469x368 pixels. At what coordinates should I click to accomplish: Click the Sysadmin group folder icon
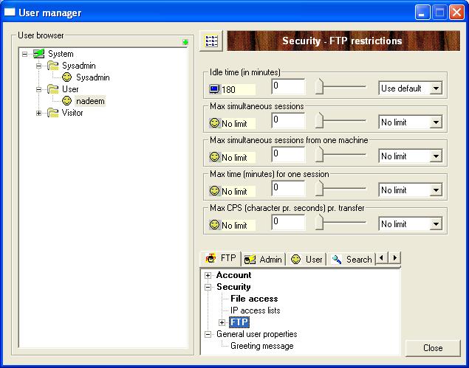click(53, 66)
